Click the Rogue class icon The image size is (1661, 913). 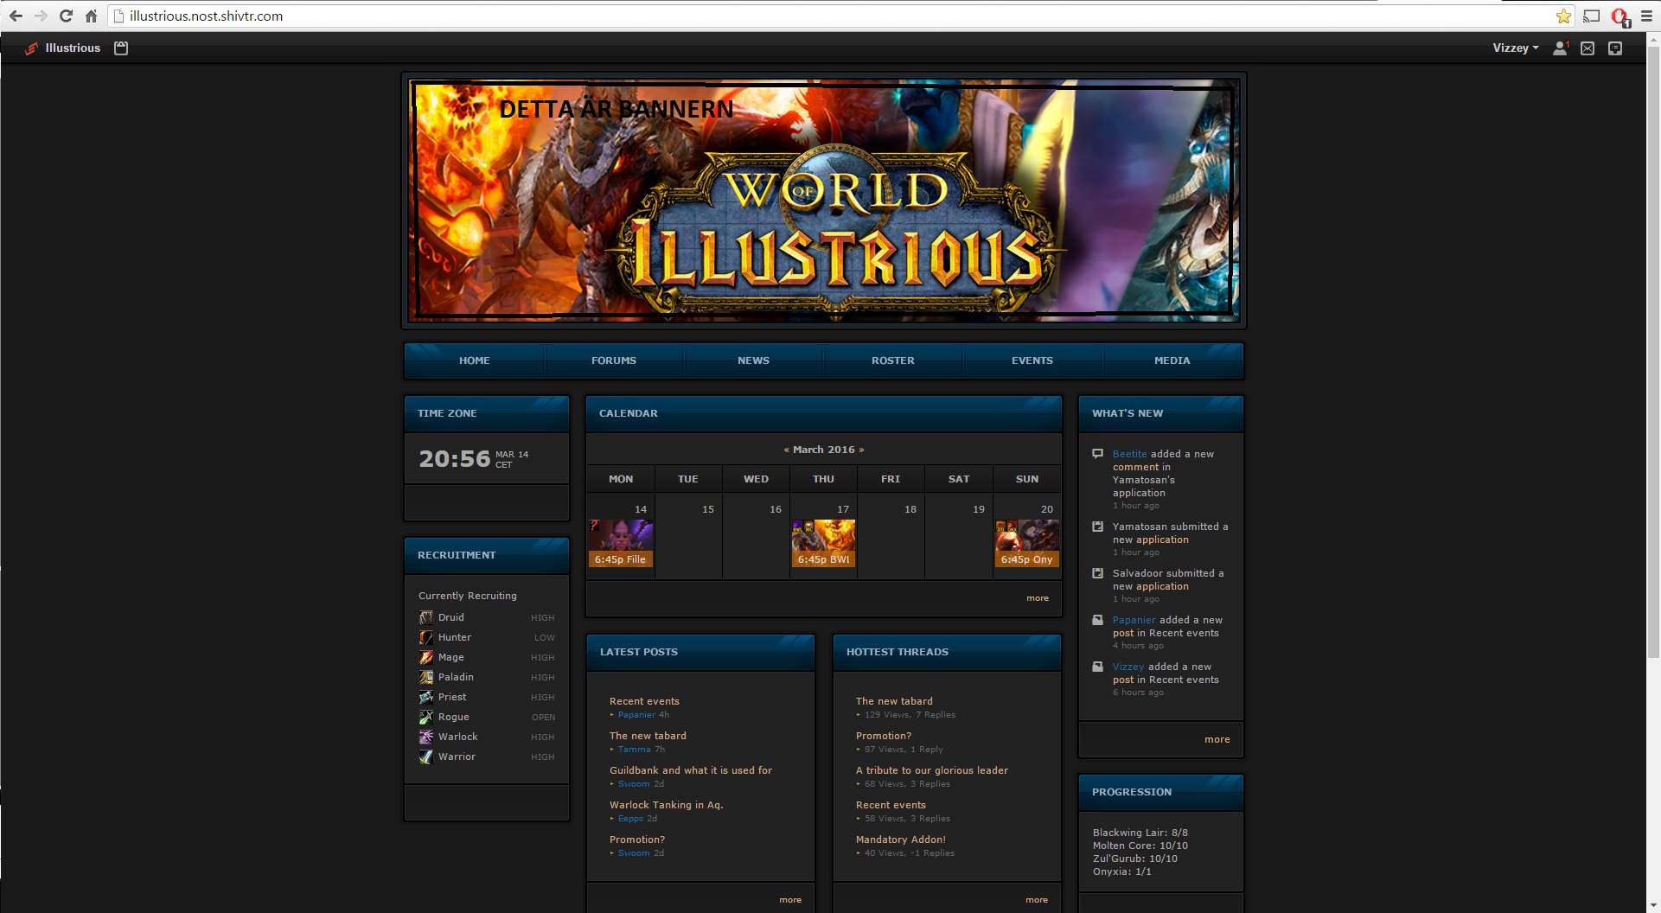click(x=426, y=717)
